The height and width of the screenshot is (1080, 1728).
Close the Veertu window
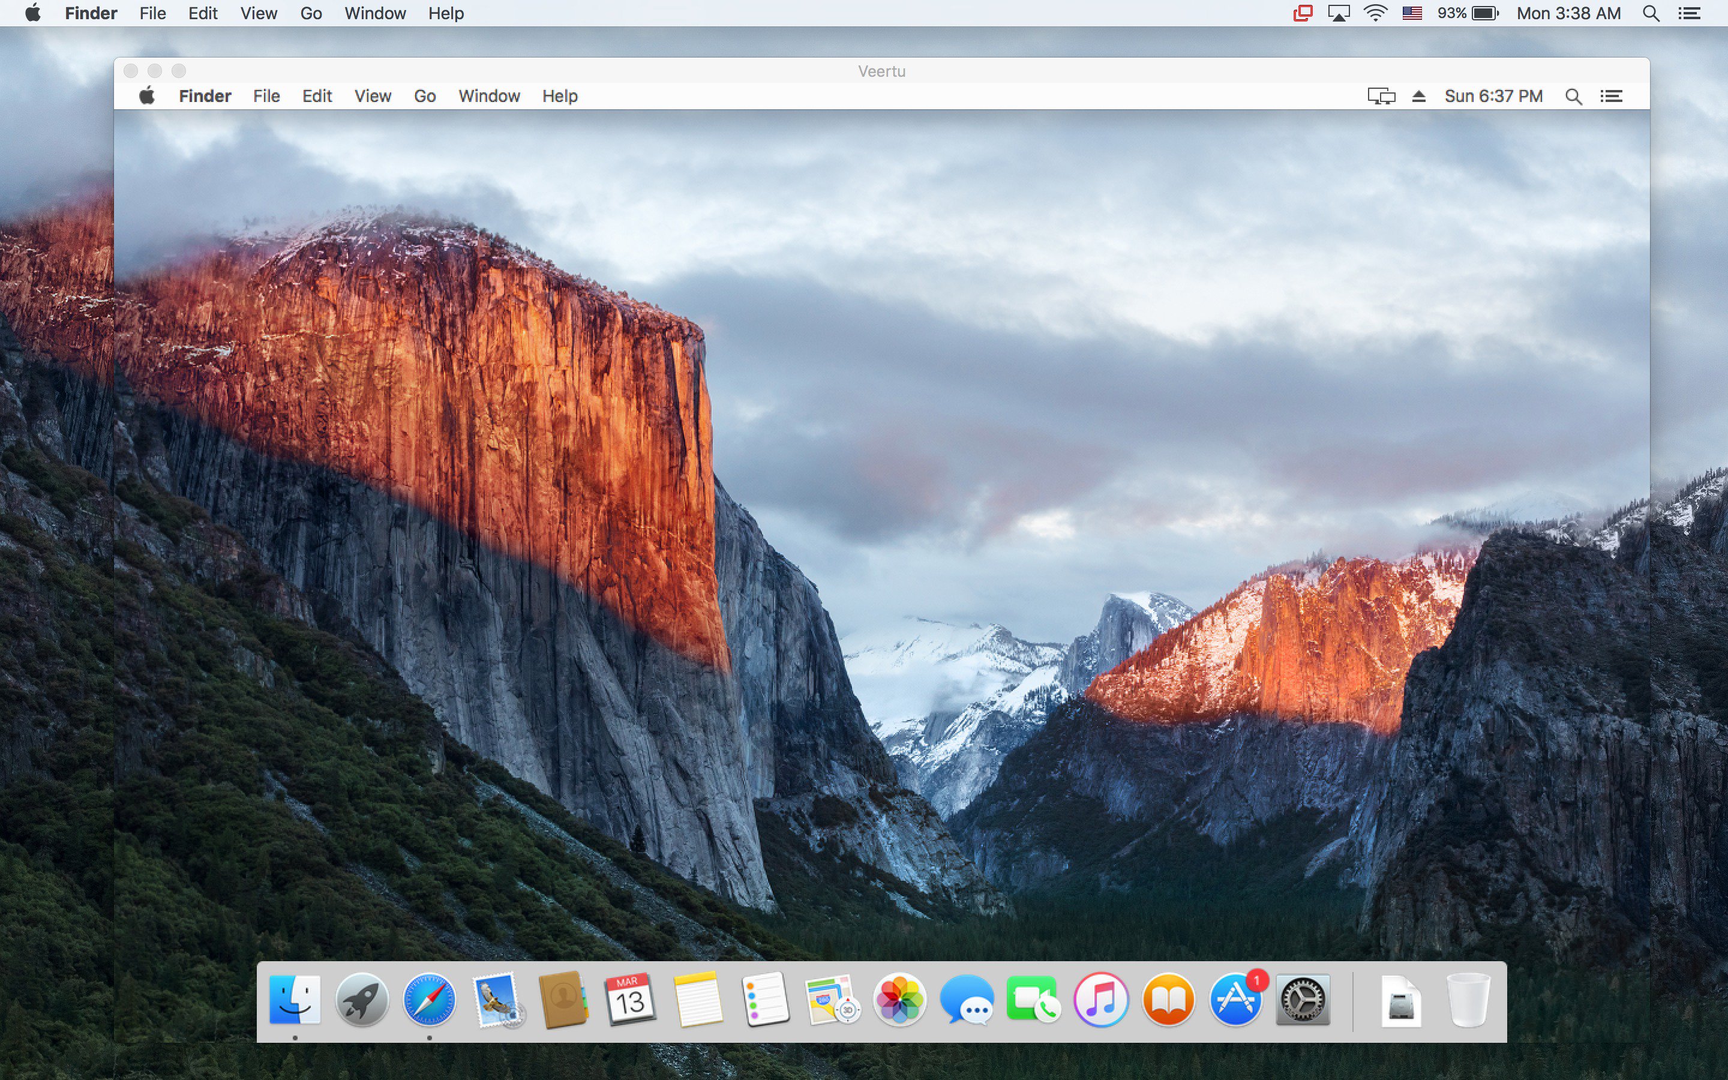[131, 71]
